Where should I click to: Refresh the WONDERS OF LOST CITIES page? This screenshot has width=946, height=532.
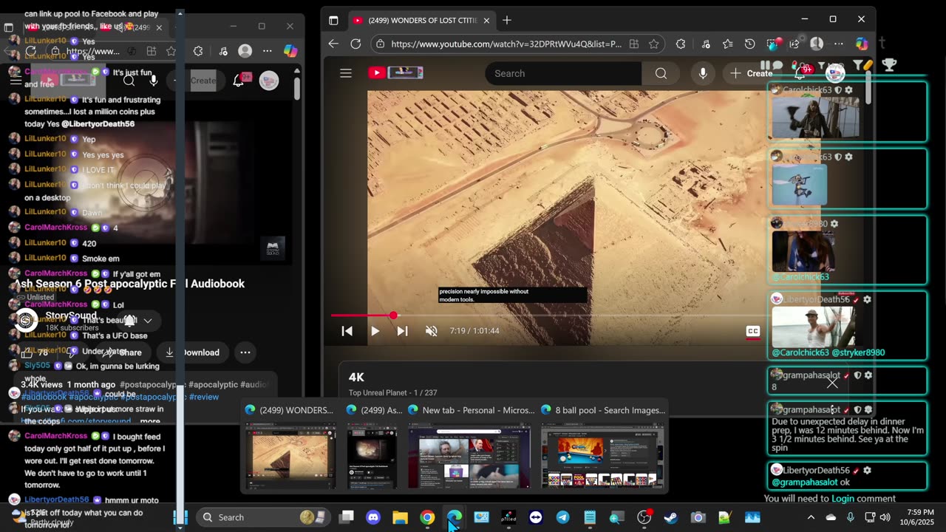(355, 44)
